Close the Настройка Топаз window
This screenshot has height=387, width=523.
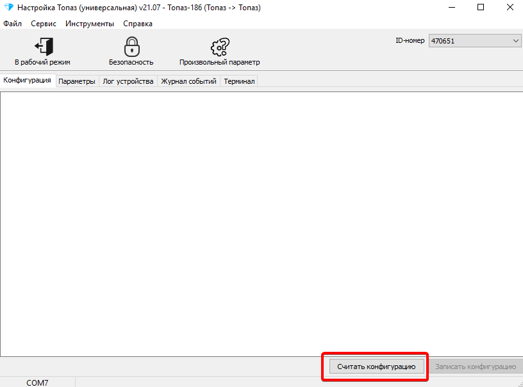pos(510,7)
